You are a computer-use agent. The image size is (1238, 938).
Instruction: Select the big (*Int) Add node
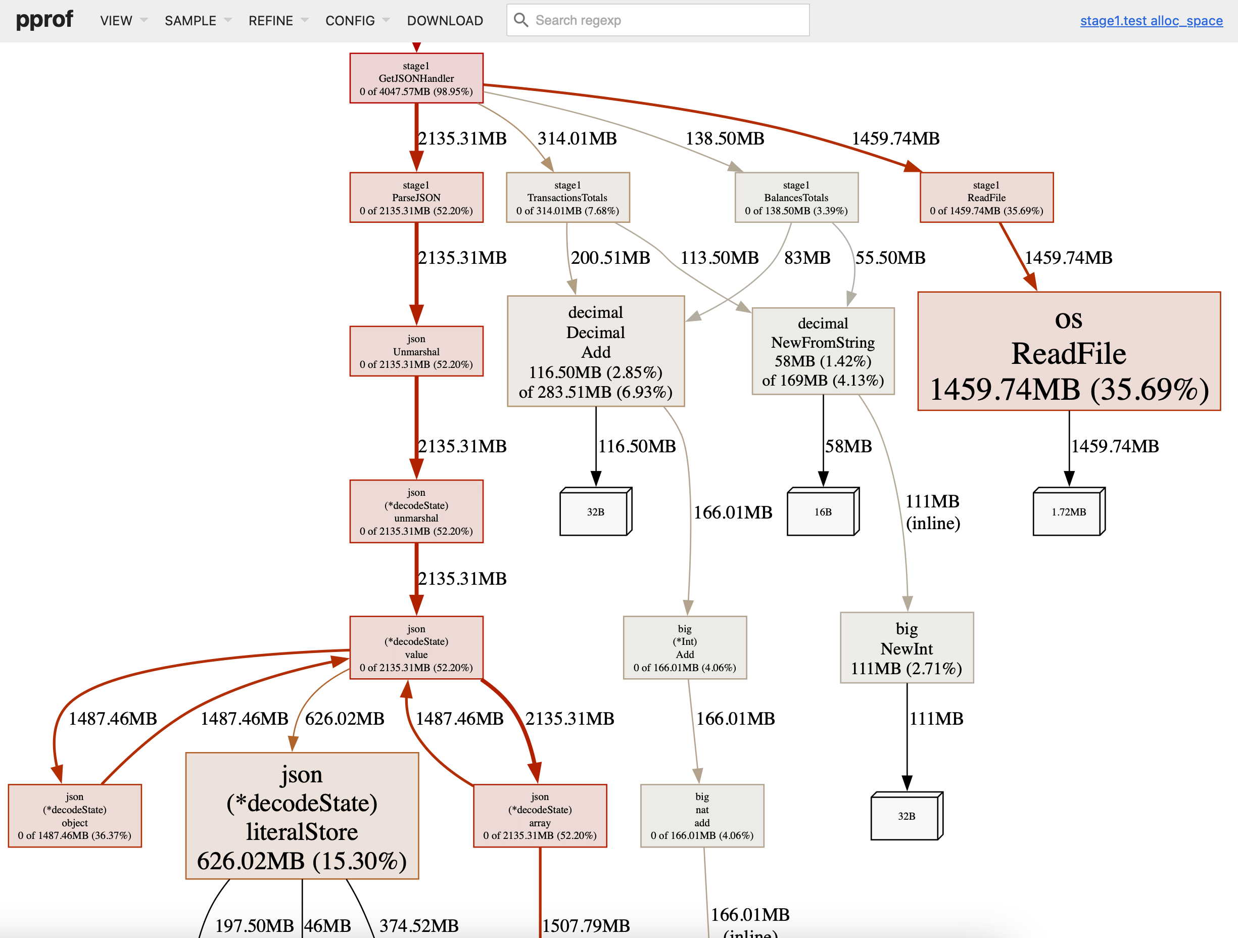685,648
